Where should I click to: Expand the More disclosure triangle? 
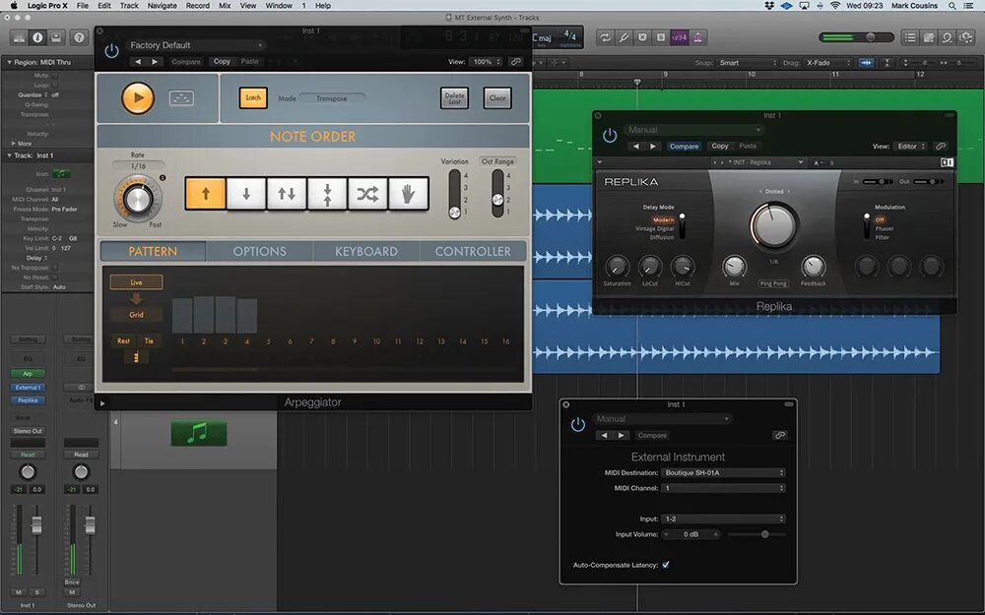point(13,144)
